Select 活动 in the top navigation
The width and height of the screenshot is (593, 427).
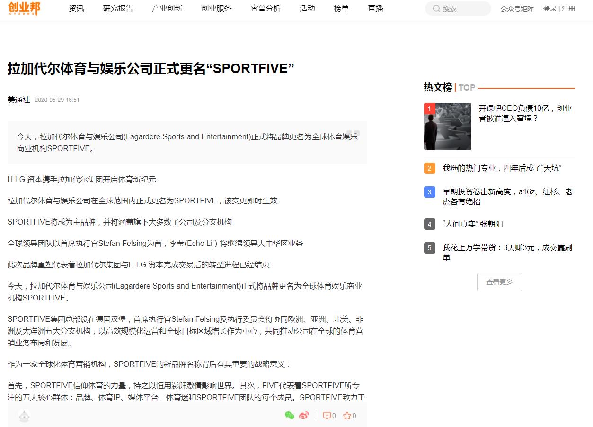pos(307,9)
